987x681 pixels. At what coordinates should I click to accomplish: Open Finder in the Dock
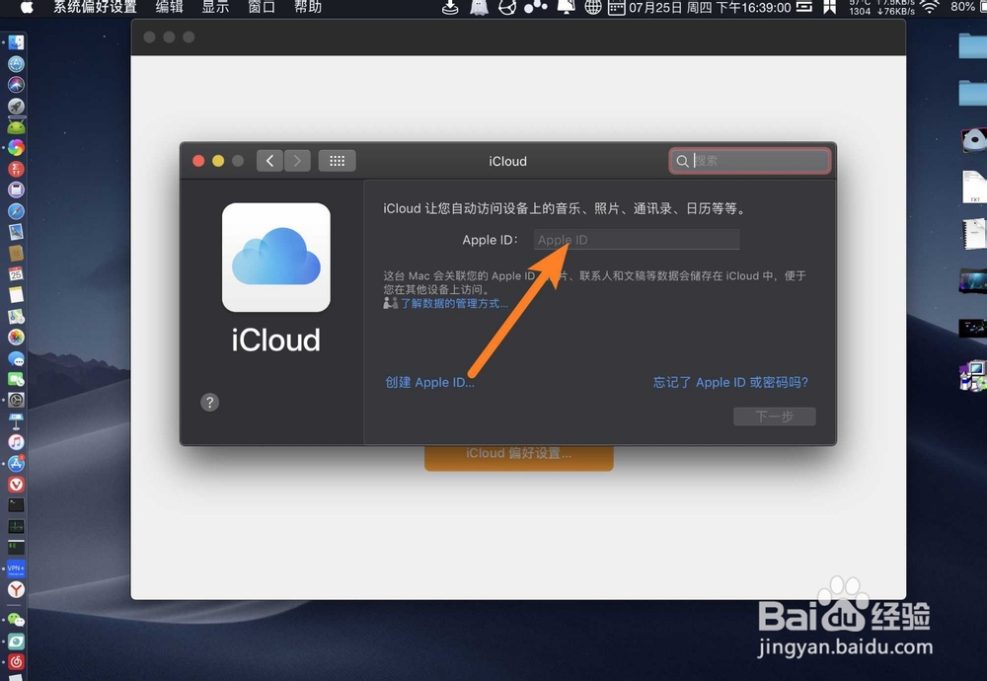tap(17, 42)
